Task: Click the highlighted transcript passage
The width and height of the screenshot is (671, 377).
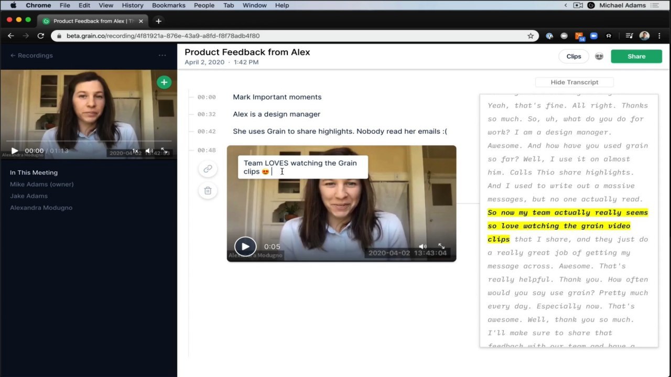Action: pos(568,226)
